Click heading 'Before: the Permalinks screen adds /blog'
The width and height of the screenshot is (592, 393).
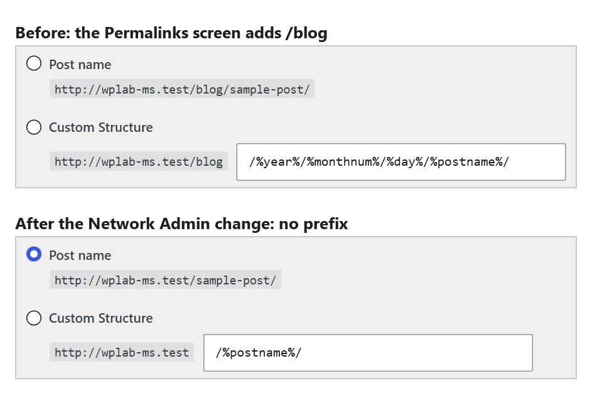coord(171,33)
